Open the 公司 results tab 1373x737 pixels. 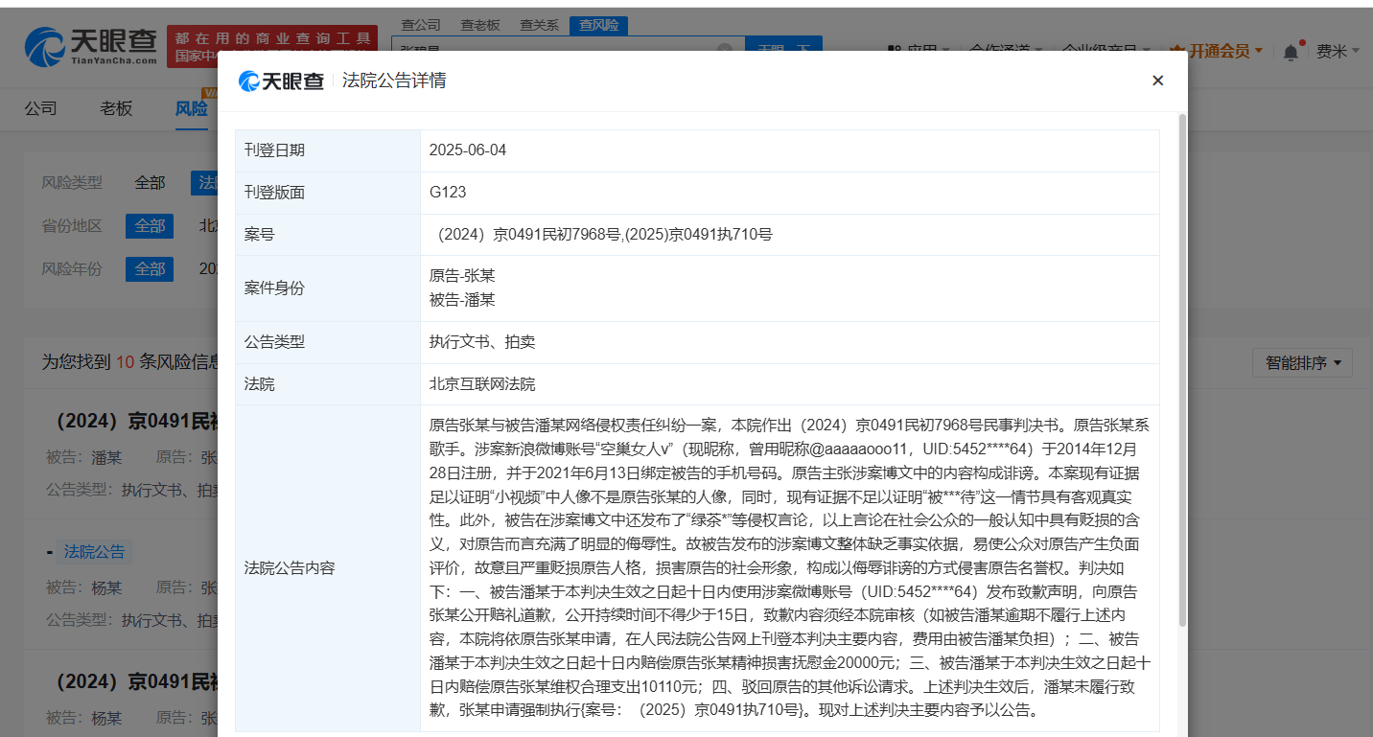pyautogui.click(x=40, y=108)
